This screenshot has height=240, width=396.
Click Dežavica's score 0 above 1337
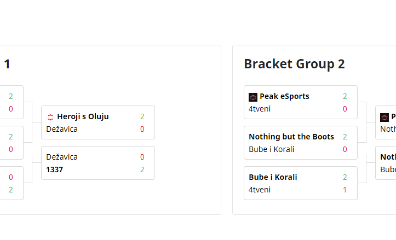click(142, 157)
